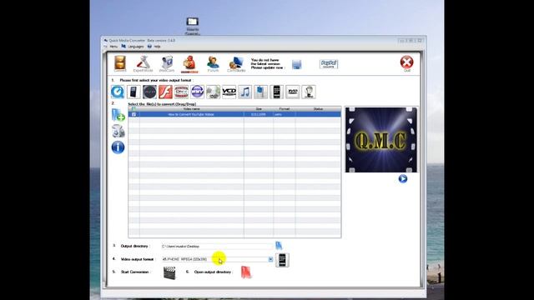534x300 pixels.
Task: Click the blue update download icon
Action: click(297, 64)
